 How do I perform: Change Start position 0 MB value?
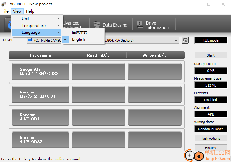[x=211, y=71]
